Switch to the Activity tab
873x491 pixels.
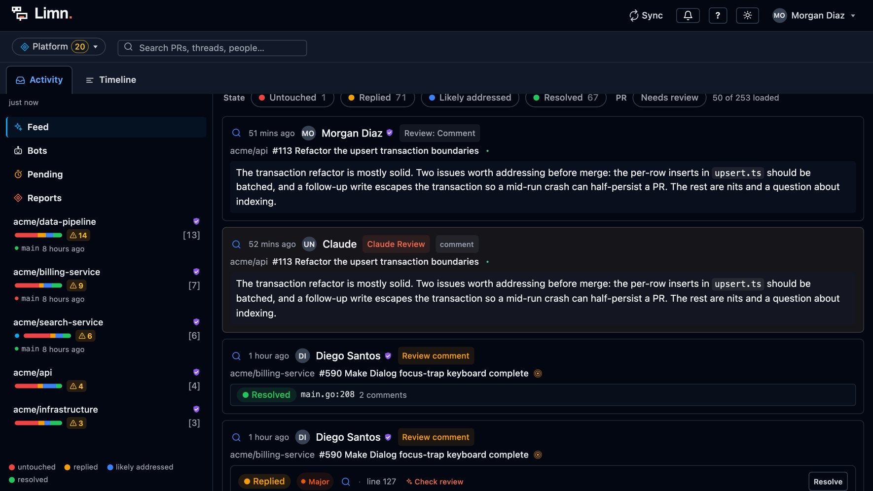39,80
